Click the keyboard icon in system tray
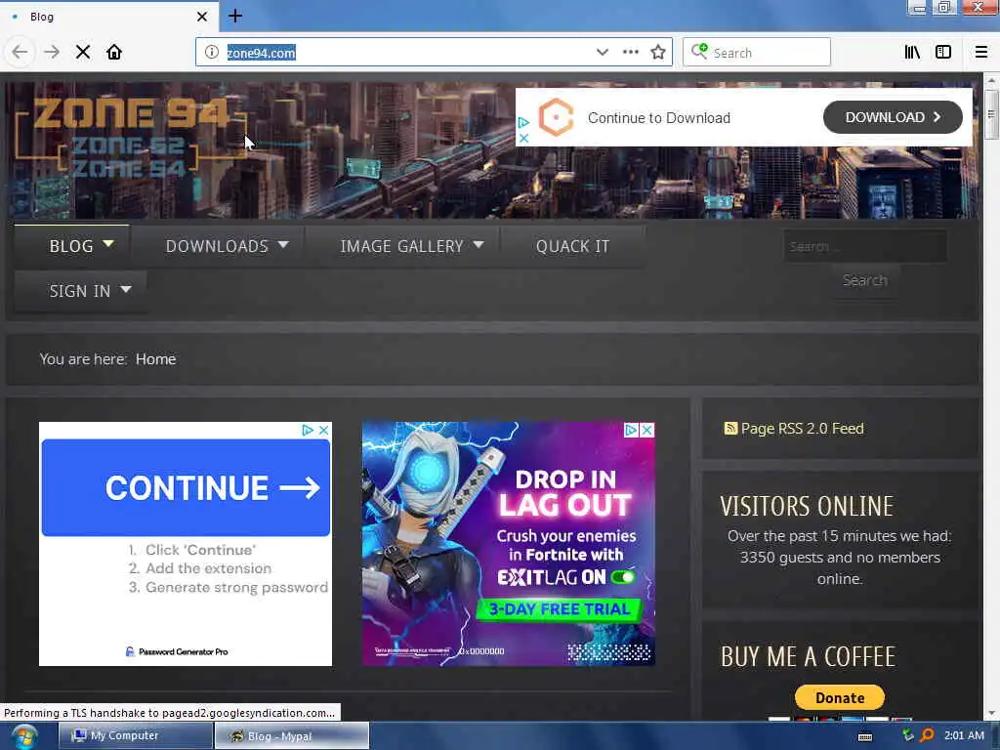Viewport: 1000px width, 750px height. click(x=865, y=736)
